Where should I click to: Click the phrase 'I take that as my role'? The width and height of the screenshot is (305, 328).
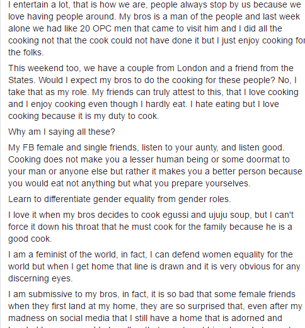(152, 86)
